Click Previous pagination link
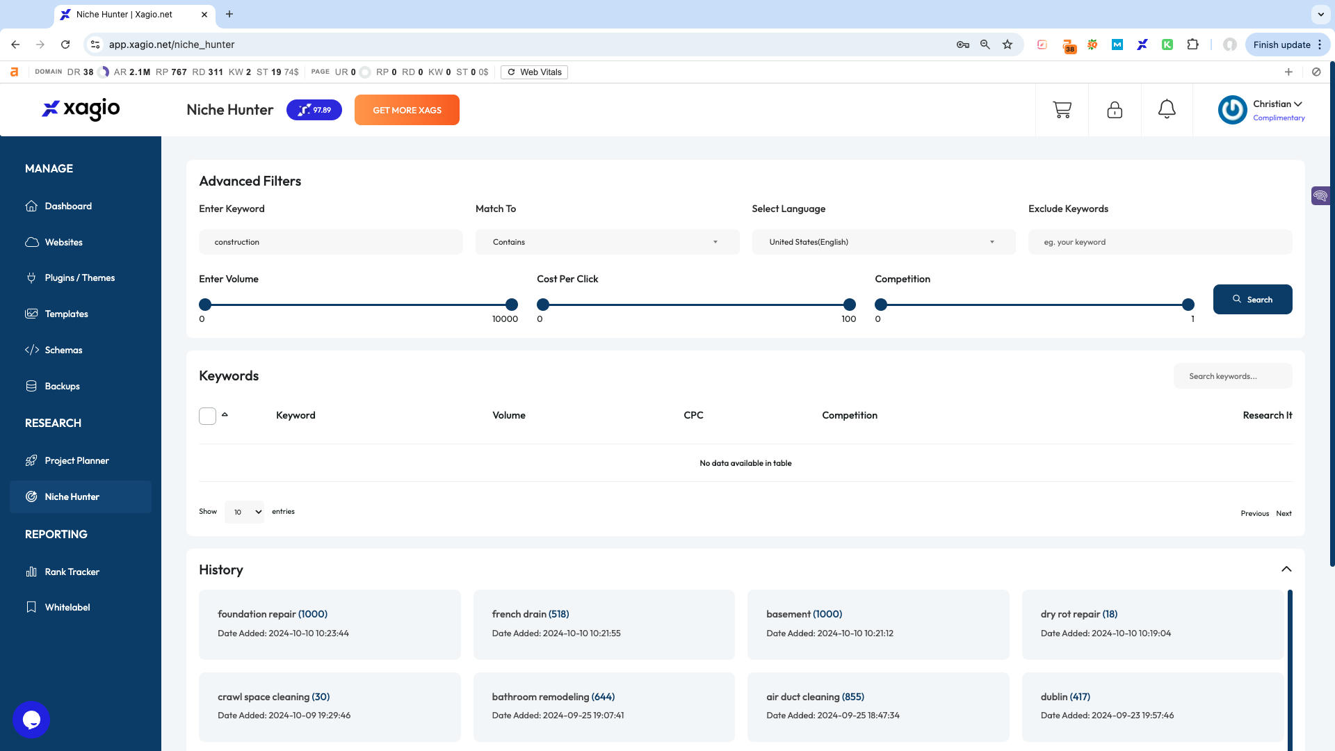Viewport: 1335px width, 751px height. pos(1254,513)
